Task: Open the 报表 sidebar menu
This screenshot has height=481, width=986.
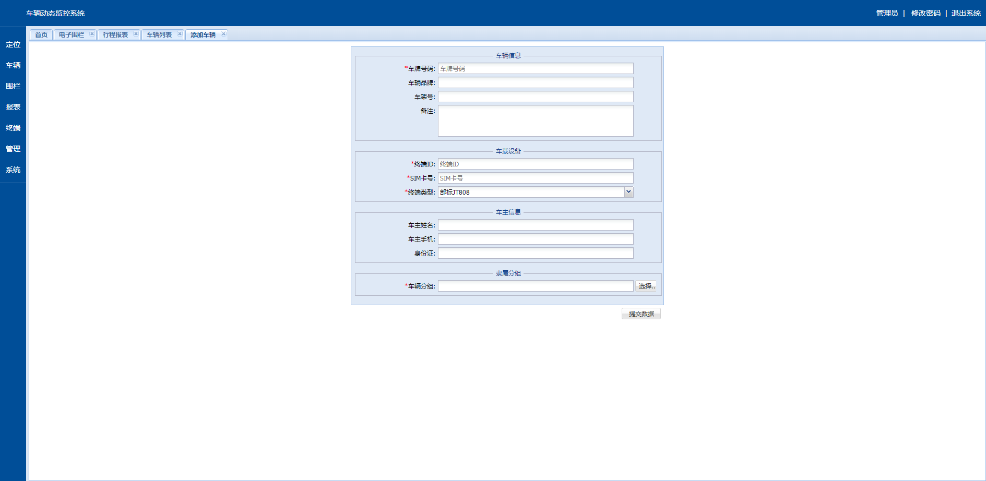Action: (x=13, y=107)
